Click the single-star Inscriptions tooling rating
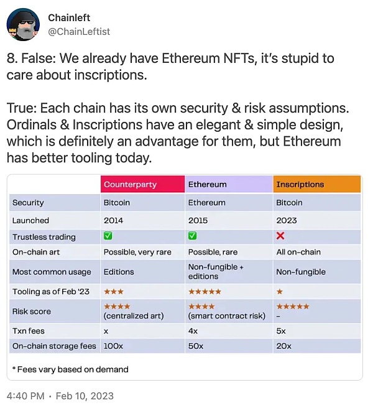The image size is (373, 408). pos(279,292)
